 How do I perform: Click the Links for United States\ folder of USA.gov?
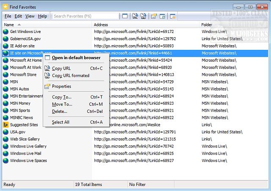[x=222, y=132]
